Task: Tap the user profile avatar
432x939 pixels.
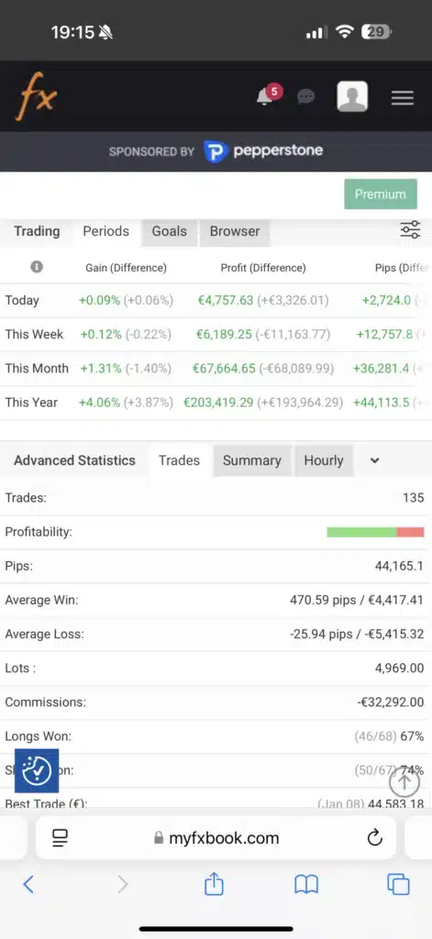Action: pyautogui.click(x=352, y=96)
